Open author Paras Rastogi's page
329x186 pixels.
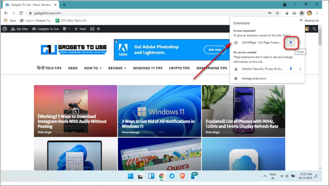click(x=130, y=132)
